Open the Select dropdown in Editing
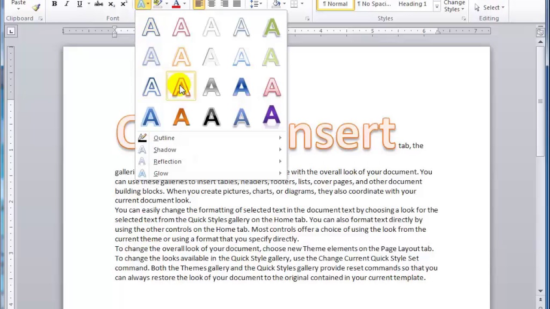550x309 pixels. tap(489, 7)
